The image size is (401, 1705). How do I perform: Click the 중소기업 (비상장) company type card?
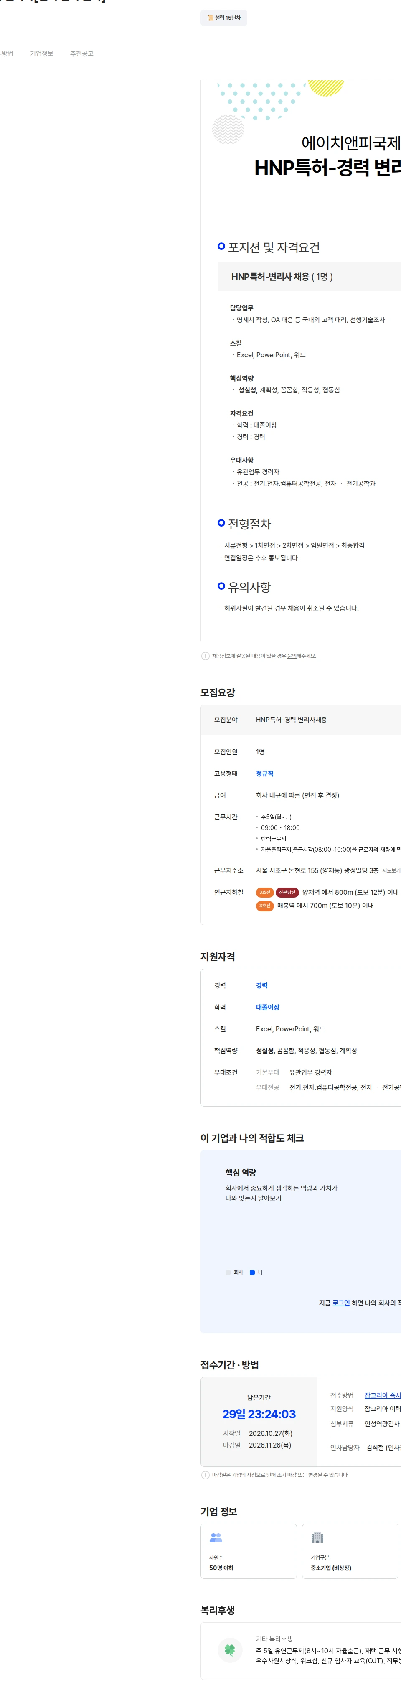click(350, 1552)
